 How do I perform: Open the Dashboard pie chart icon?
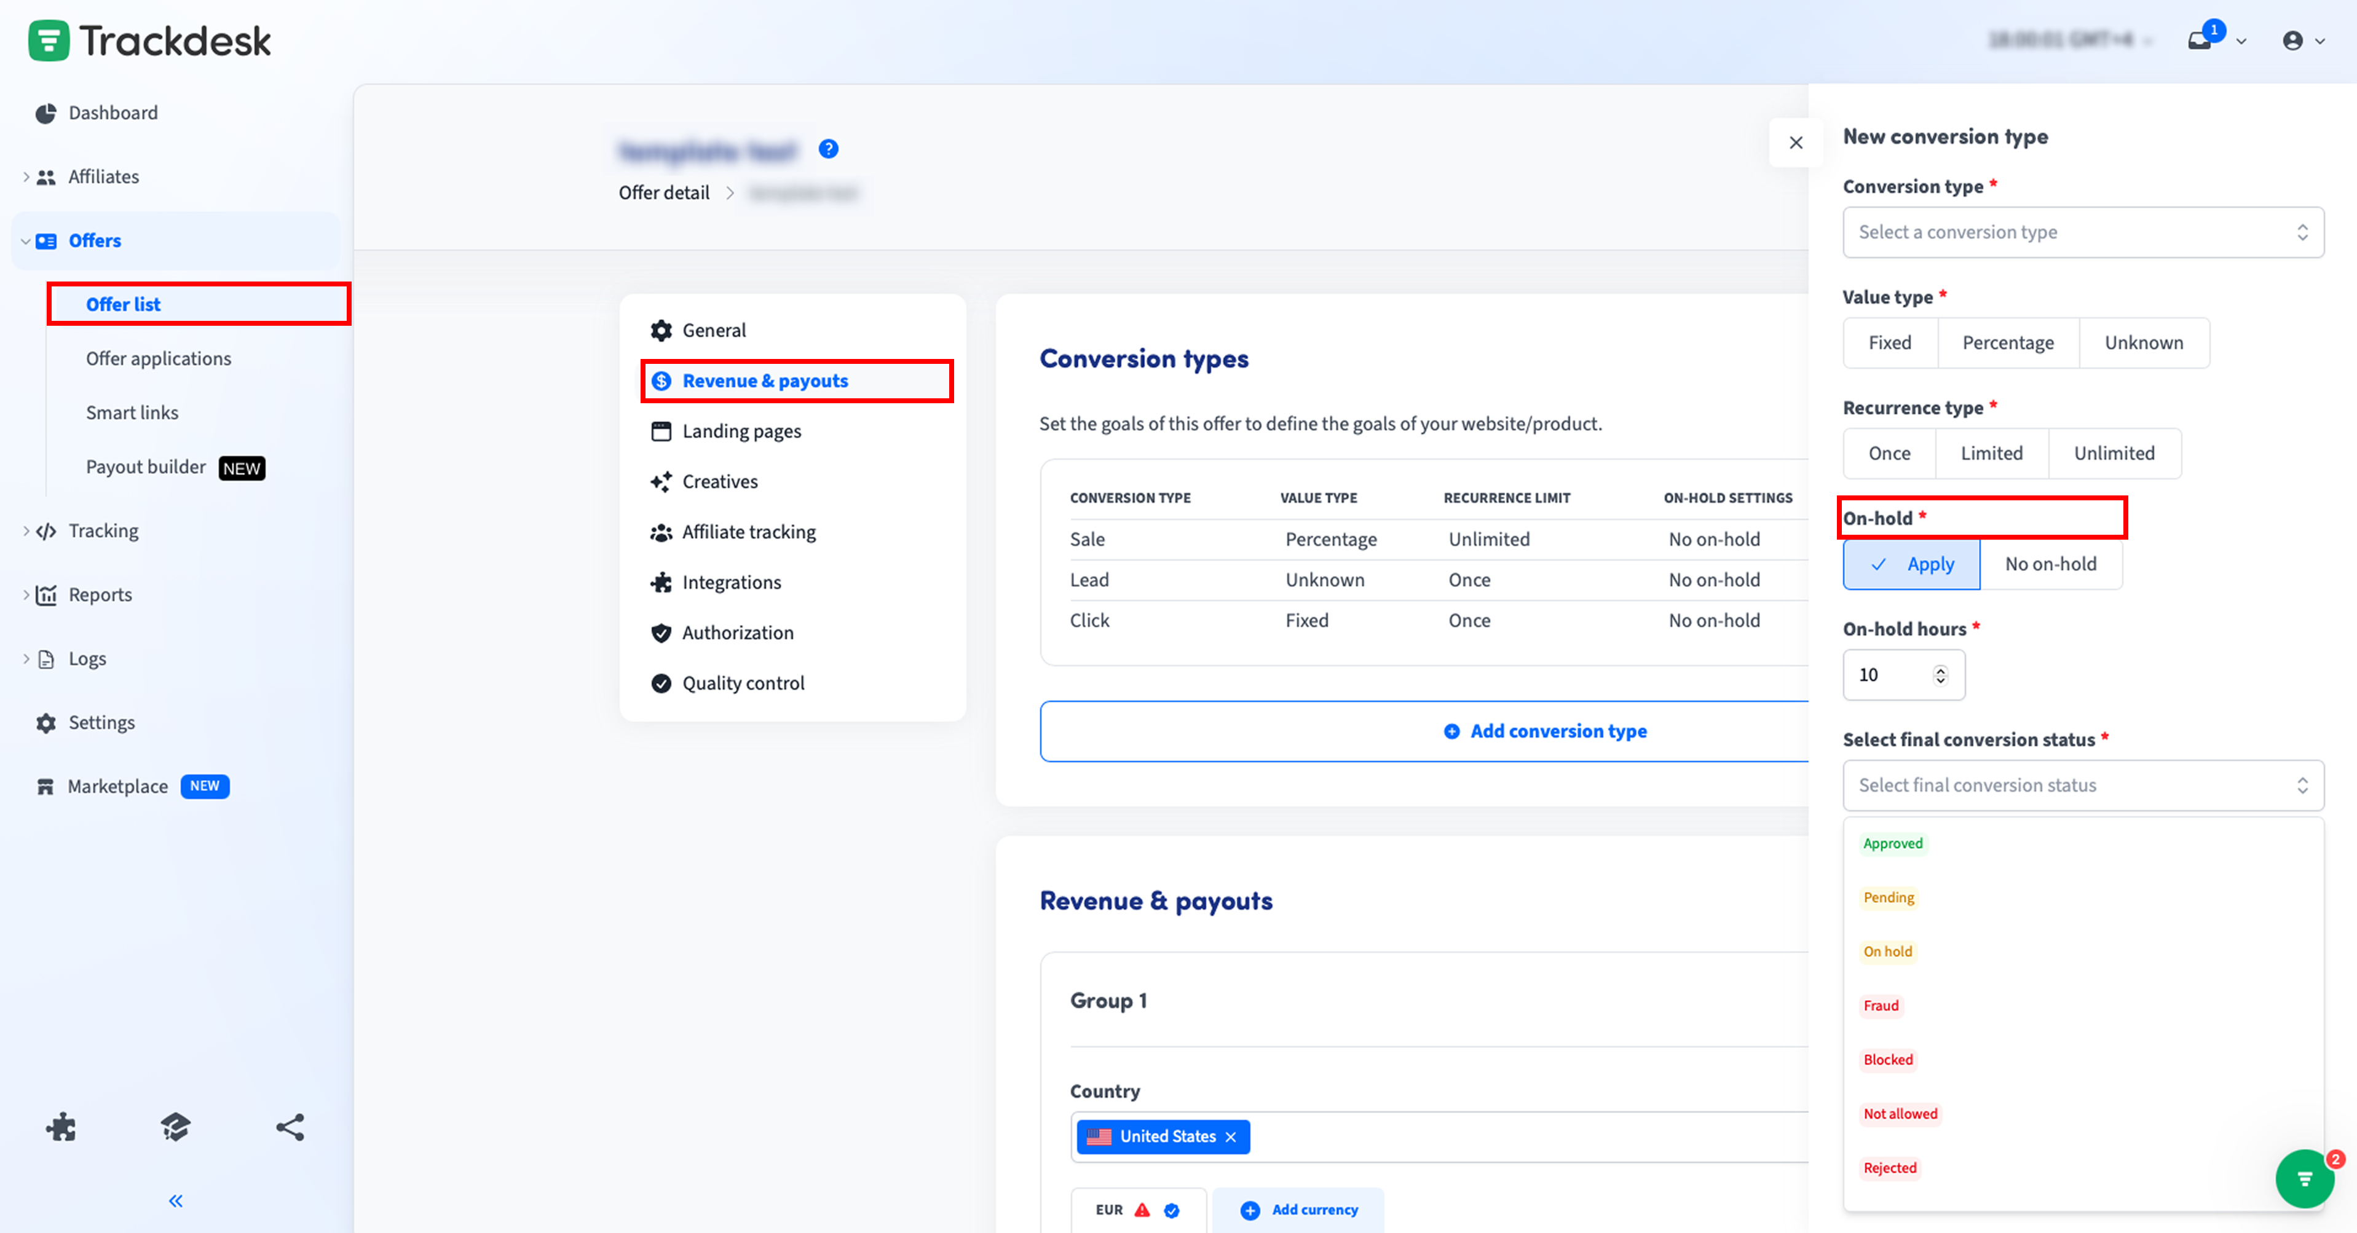click(45, 112)
